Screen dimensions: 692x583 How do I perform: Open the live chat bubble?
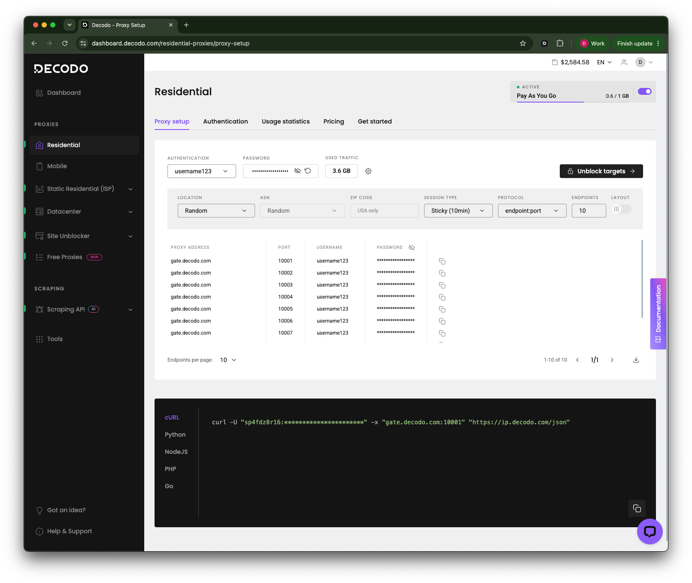tap(650, 532)
